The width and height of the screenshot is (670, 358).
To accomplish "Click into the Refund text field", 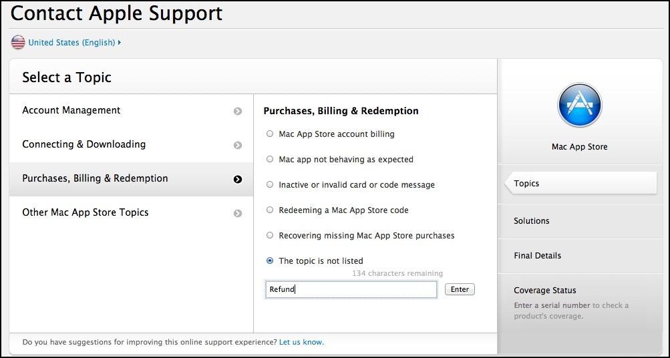I will click(x=351, y=289).
